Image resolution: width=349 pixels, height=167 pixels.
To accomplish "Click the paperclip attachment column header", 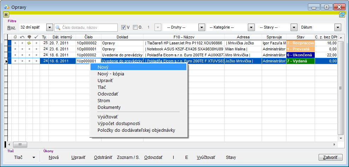I will 15,37.
